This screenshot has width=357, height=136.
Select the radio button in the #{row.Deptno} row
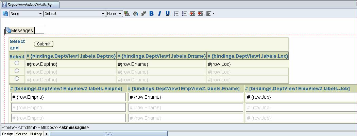pos(17,63)
